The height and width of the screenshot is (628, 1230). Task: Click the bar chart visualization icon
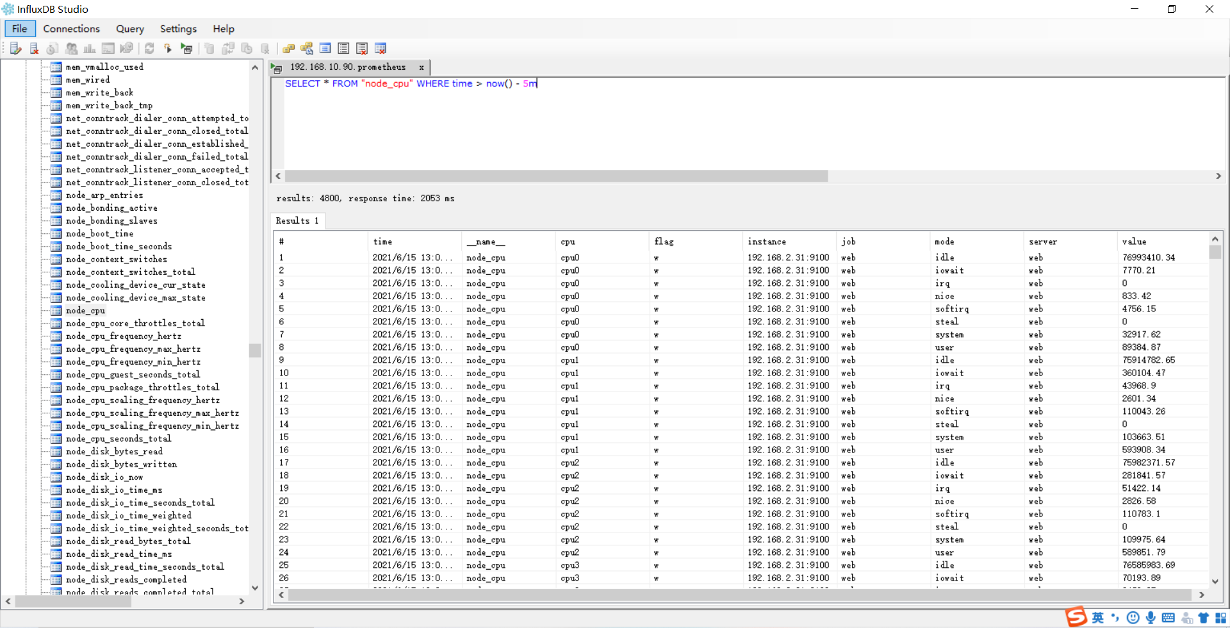click(x=89, y=49)
